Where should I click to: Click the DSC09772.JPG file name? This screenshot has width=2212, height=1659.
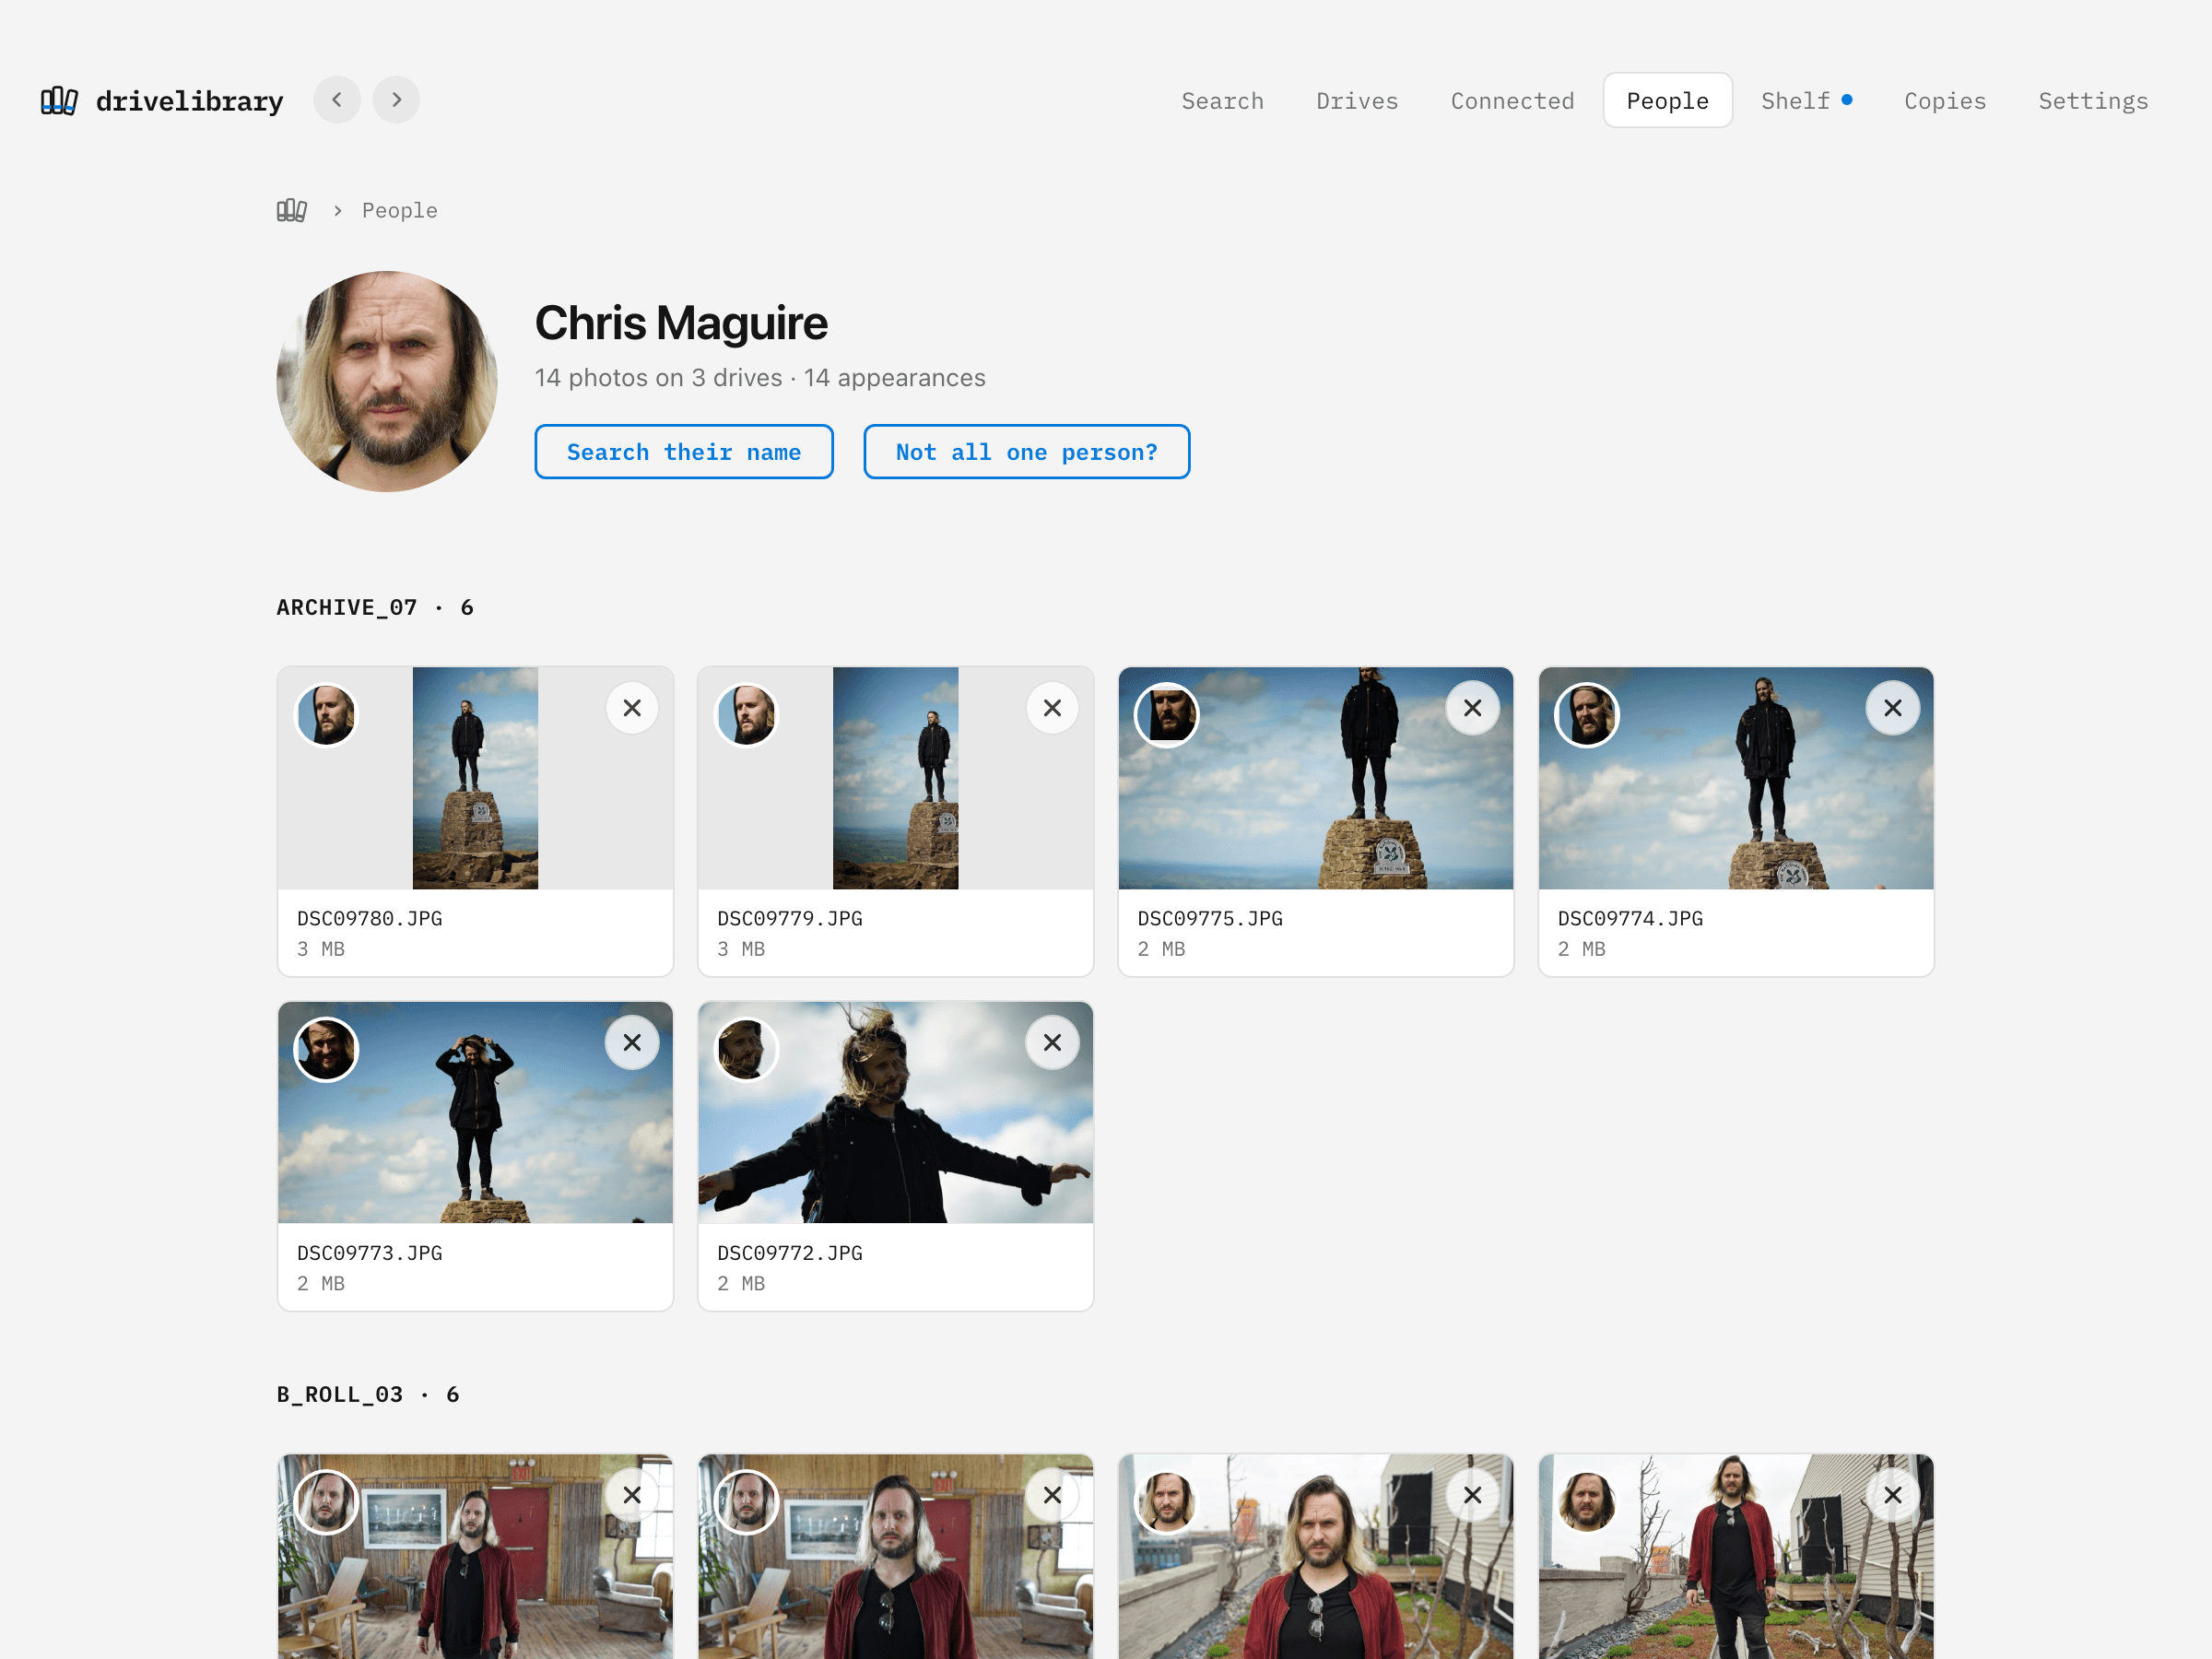(789, 1253)
